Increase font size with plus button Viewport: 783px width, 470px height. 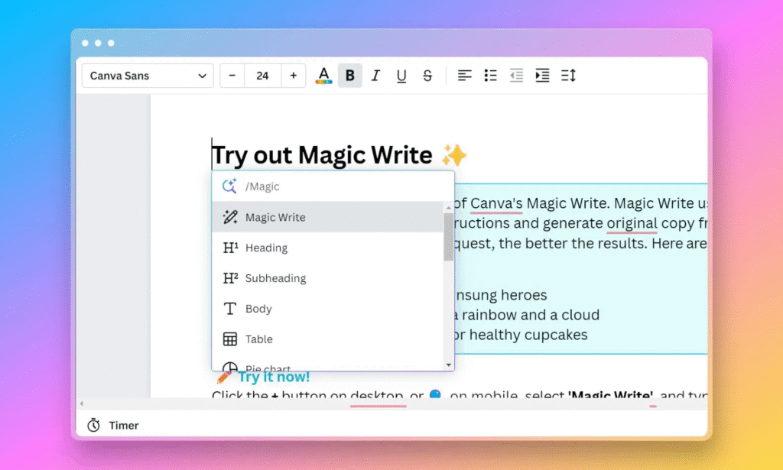pos(294,76)
